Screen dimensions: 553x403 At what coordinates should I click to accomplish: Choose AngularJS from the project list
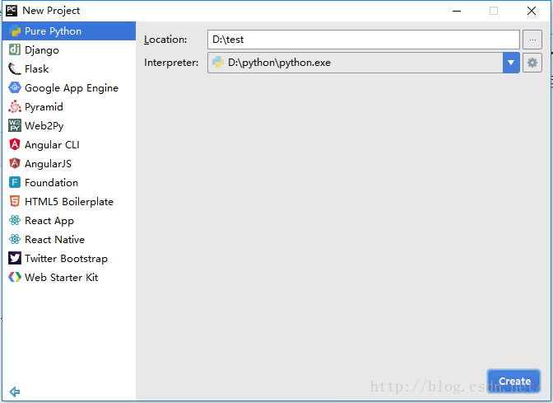[48, 164]
